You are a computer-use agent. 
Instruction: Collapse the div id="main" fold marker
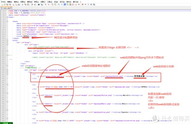tap(7, 66)
